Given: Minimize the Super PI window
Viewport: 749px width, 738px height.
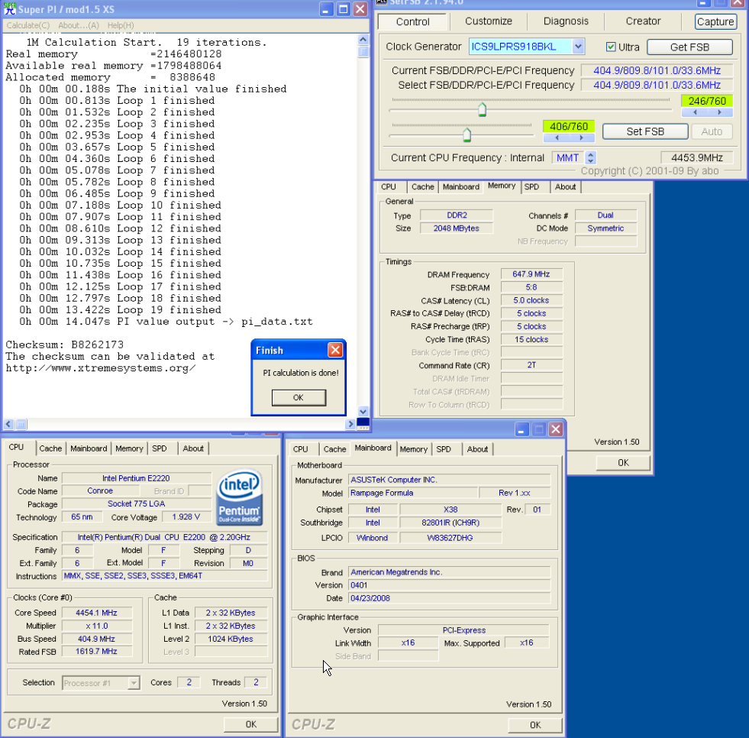Looking at the screenshot, I should pos(326,9).
